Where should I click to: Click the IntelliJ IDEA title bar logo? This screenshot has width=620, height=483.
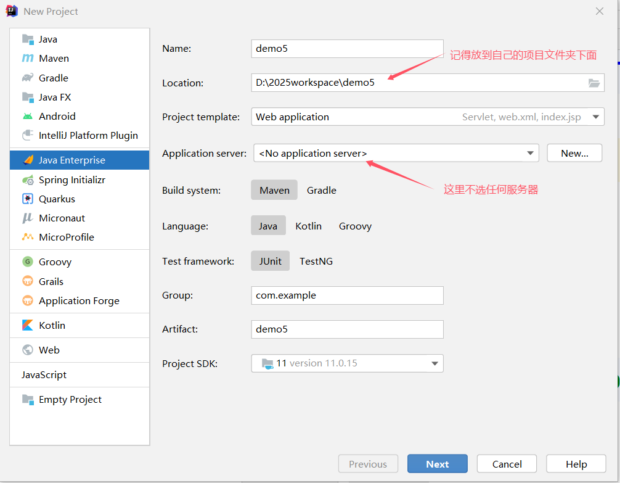pos(12,11)
